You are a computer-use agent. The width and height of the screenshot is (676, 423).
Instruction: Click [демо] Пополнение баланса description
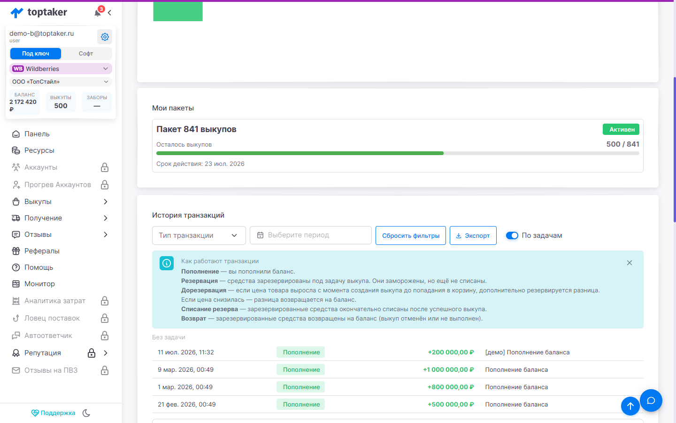(x=527, y=352)
